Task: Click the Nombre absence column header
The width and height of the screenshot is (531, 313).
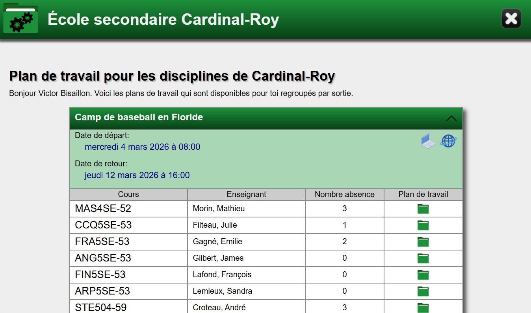Action: coord(344,194)
